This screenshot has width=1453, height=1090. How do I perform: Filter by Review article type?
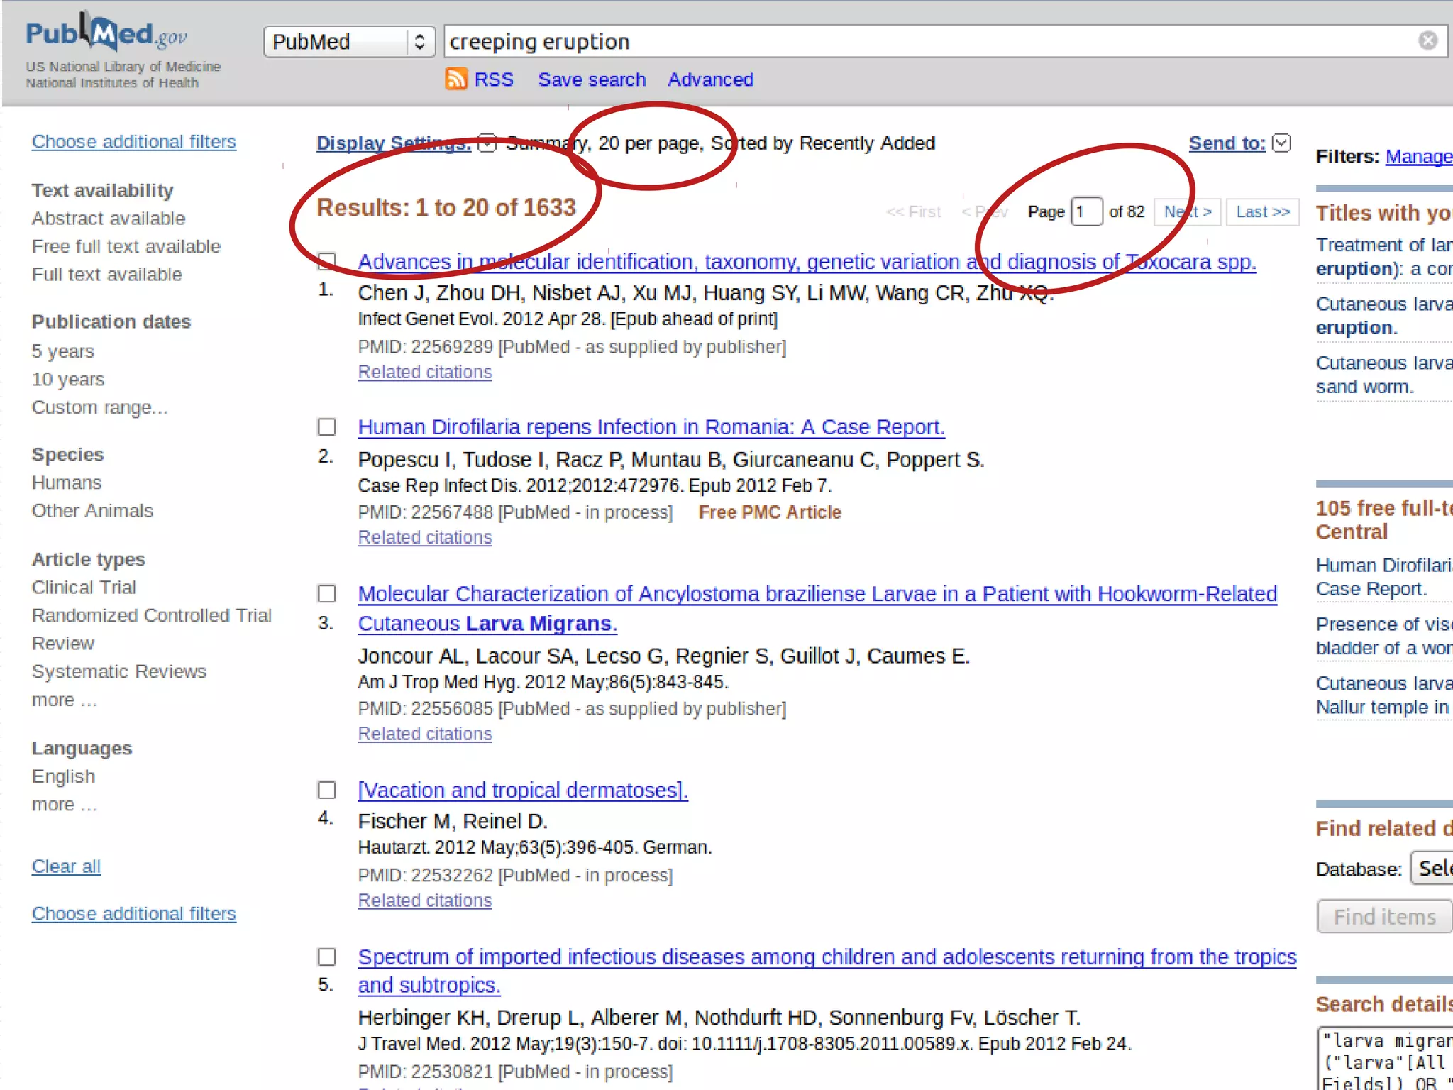[62, 643]
